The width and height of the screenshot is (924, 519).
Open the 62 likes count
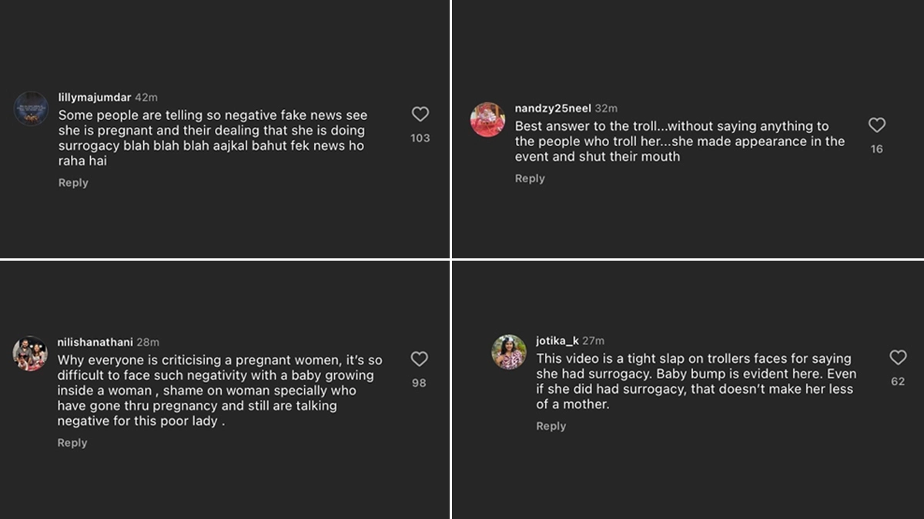[x=898, y=381]
